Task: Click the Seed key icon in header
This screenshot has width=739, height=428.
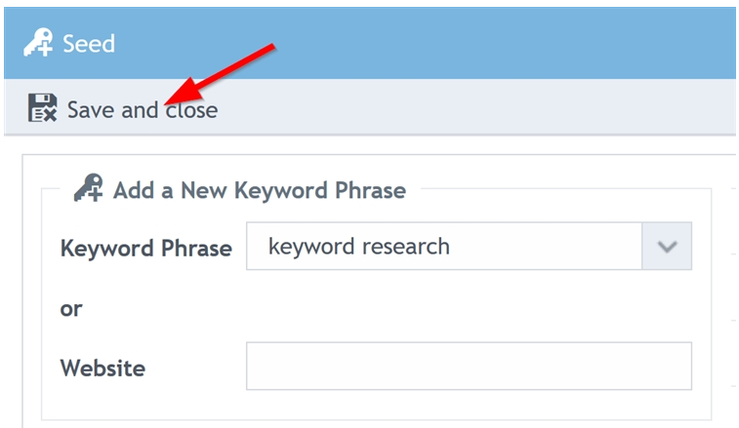Action: (38, 42)
